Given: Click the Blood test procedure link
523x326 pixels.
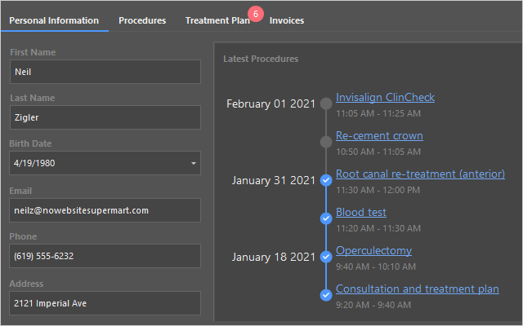Looking at the screenshot, I should click(x=361, y=212).
